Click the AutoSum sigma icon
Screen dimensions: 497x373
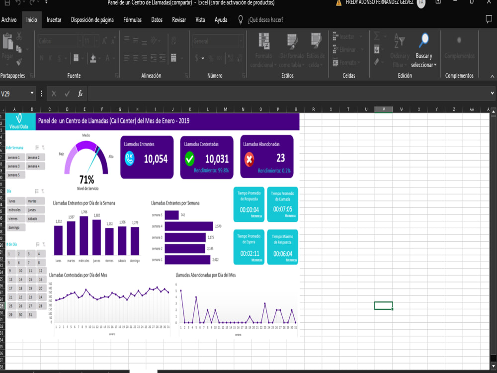click(377, 36)
